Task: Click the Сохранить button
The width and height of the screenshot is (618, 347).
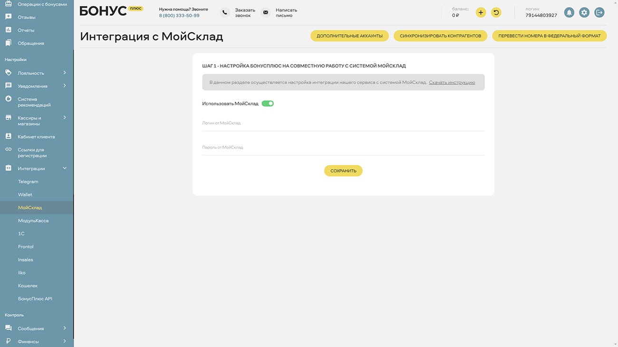Action: (x=343, y=171)
